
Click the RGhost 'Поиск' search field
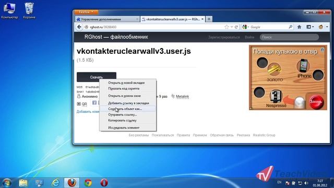tap(289, 37)
